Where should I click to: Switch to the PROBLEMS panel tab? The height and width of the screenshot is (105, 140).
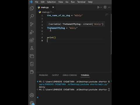click(43, 75)
